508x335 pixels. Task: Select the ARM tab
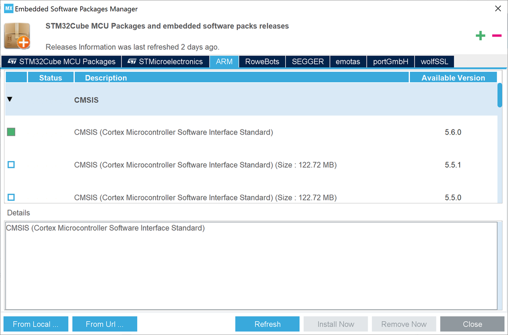tap(224, 62)
